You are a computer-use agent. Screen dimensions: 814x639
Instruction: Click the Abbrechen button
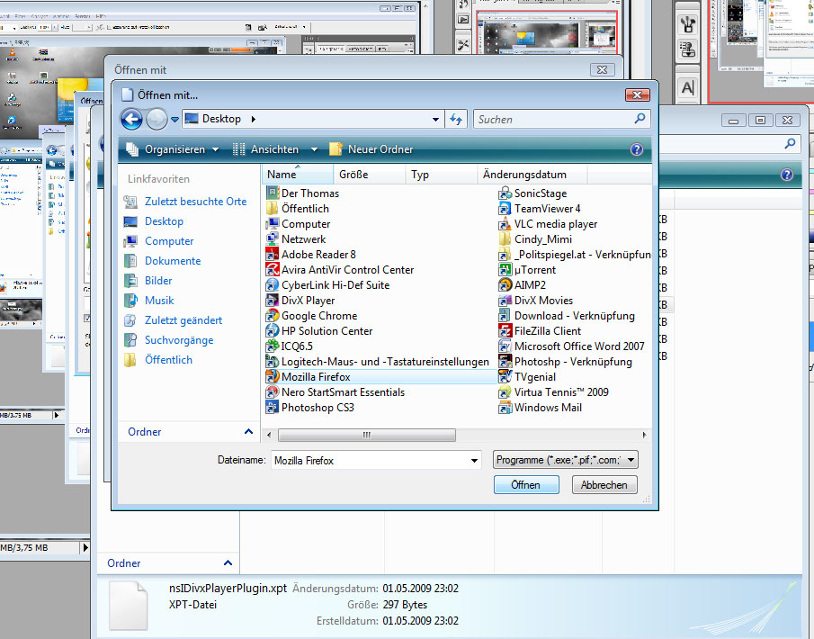(x=604, y=485)
